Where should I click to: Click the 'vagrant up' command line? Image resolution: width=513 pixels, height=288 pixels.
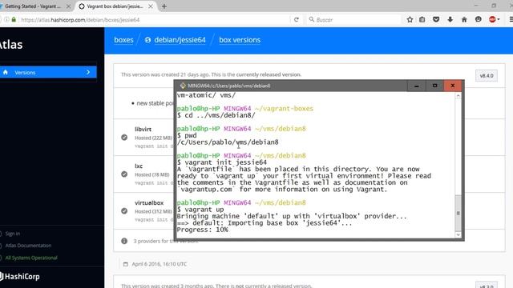pyautogui.click(x=200, y=210)
